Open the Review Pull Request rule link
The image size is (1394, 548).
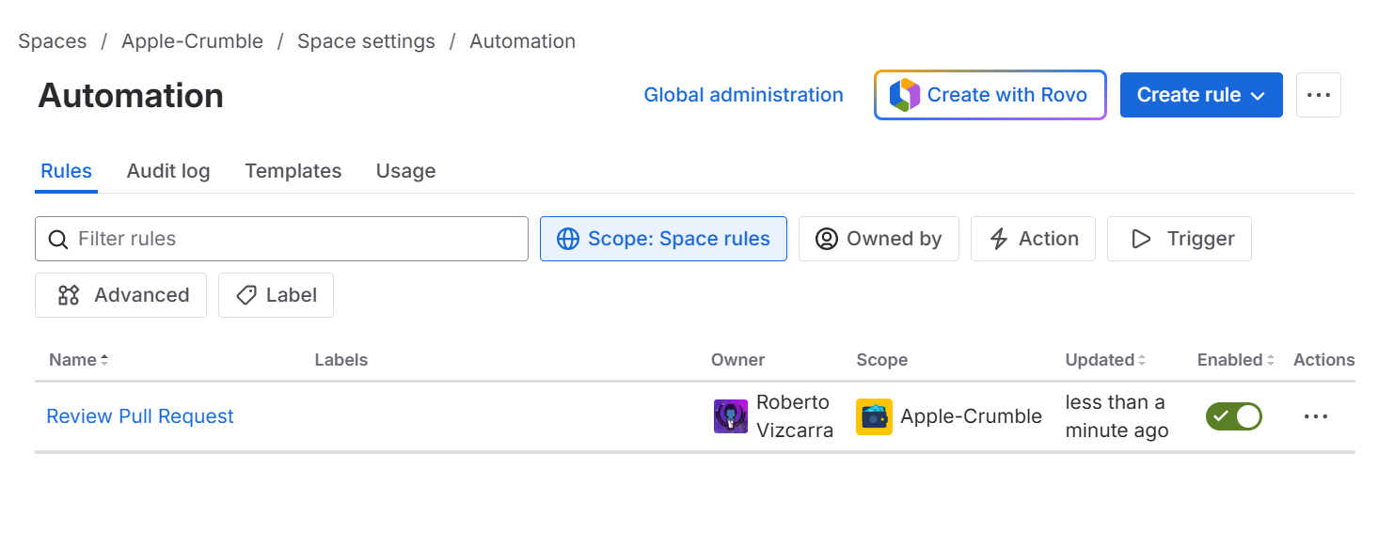click(x=140, y=416)
